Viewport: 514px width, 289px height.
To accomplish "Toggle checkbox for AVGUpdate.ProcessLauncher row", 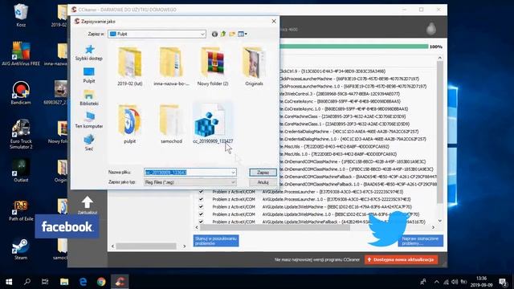I will point(201,192).
